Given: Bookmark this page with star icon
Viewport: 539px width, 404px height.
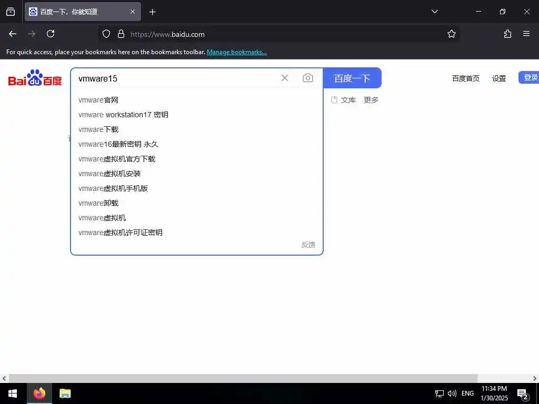Looking at the screenshot, I should 451,34.
